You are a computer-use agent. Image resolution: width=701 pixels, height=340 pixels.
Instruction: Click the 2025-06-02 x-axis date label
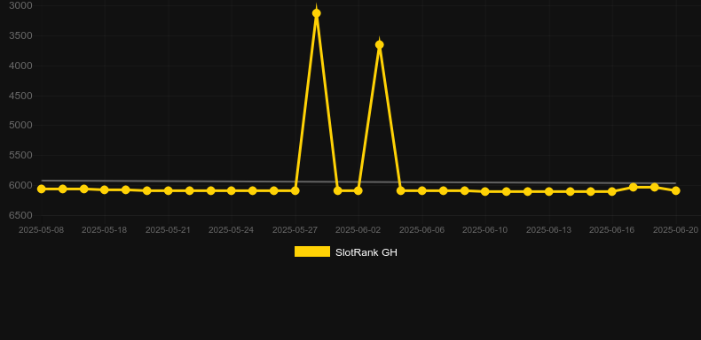point(358,230)
